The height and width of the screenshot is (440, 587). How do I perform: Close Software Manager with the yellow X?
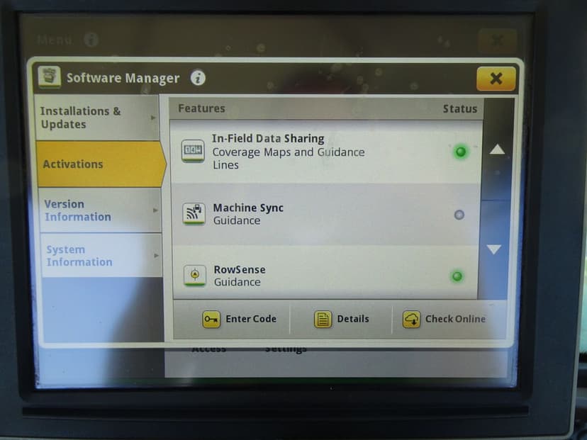(x=496, y=79)
